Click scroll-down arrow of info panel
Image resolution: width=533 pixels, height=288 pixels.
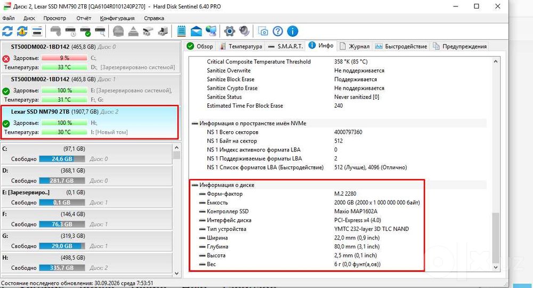point(496,268)
